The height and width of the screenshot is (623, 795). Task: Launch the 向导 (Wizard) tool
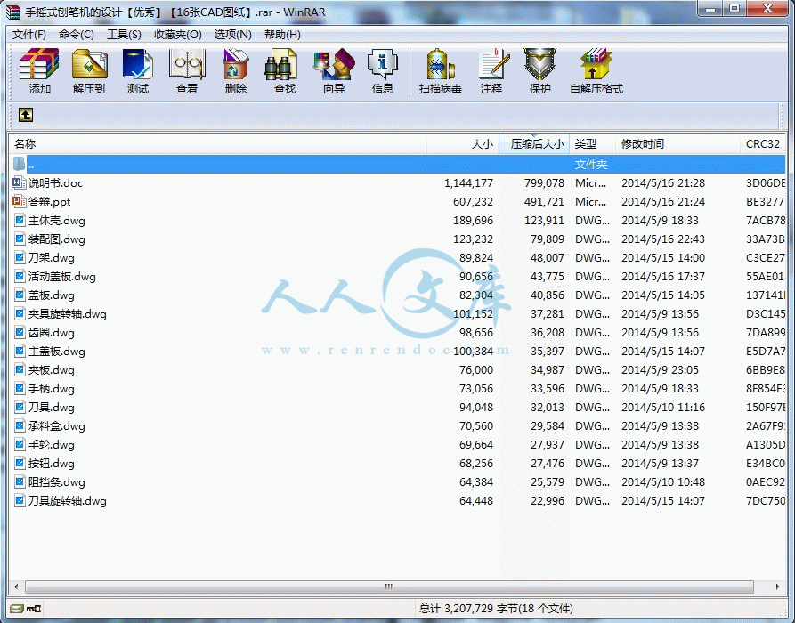click(x=334, y=64)
